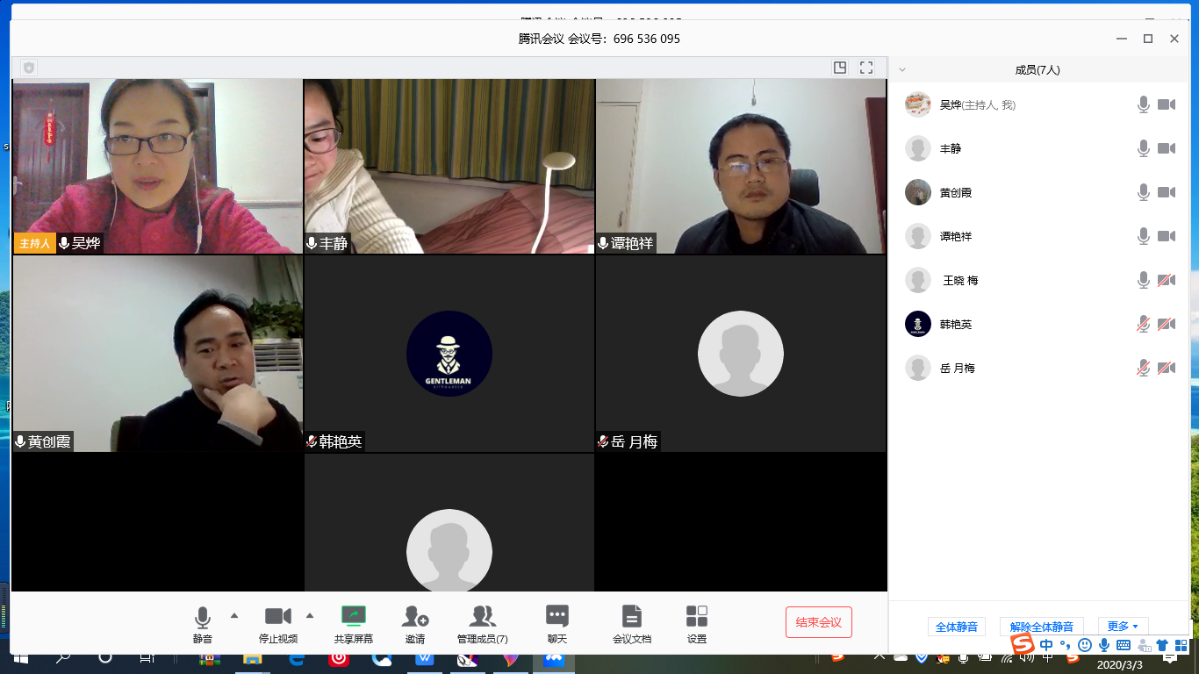Collapse the 成员(7人) panel chevron
Image resolution: width=1199 pixels, height=674 pixels.
[x=901, y=70]
